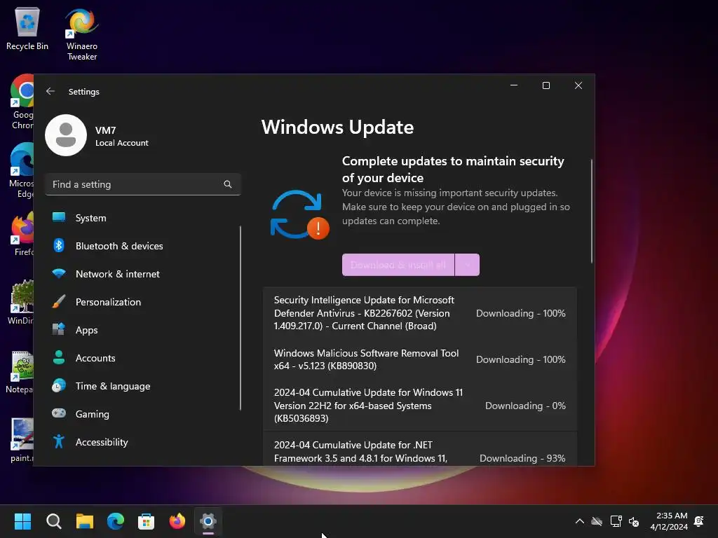This screenshot has width=718, height=538.
Task: Open Microsoft Store from taskbar
Action: [146, 521]
